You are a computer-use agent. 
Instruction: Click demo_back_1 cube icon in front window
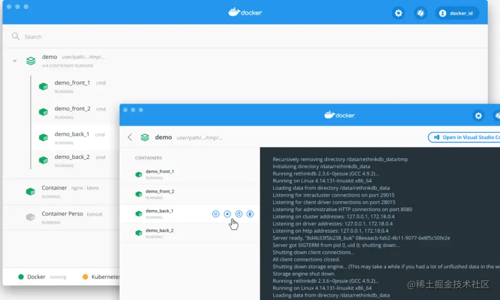click(139, 214)
